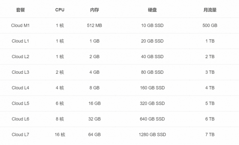239x145 pixels.
Task: Click the 32 GB memory cell
Action: pos(94,119)
